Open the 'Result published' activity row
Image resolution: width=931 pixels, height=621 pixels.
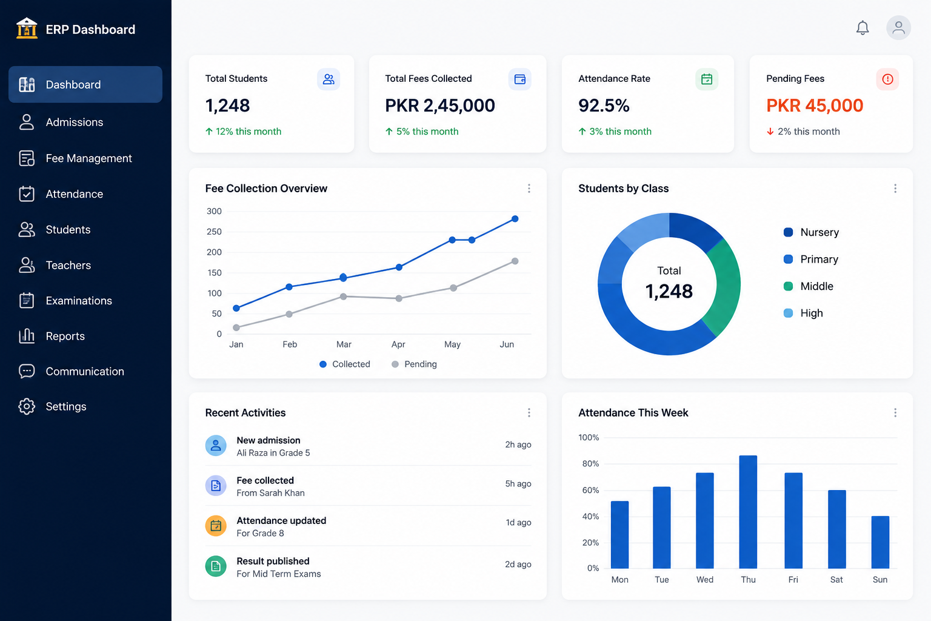tap(368, 566)
